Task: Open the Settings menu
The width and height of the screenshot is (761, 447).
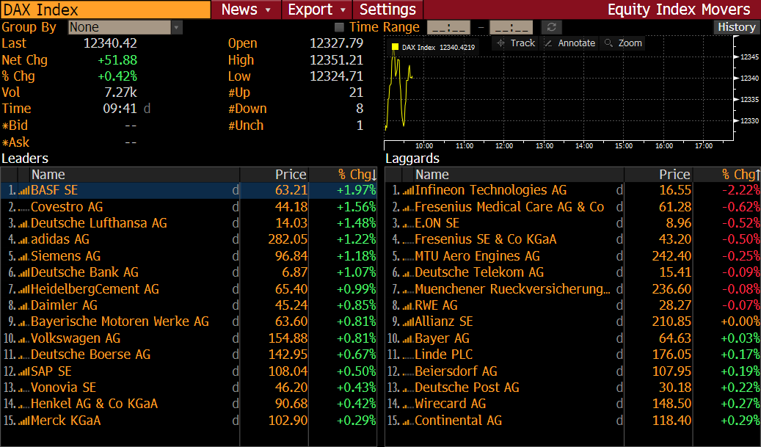Action: 387,10
